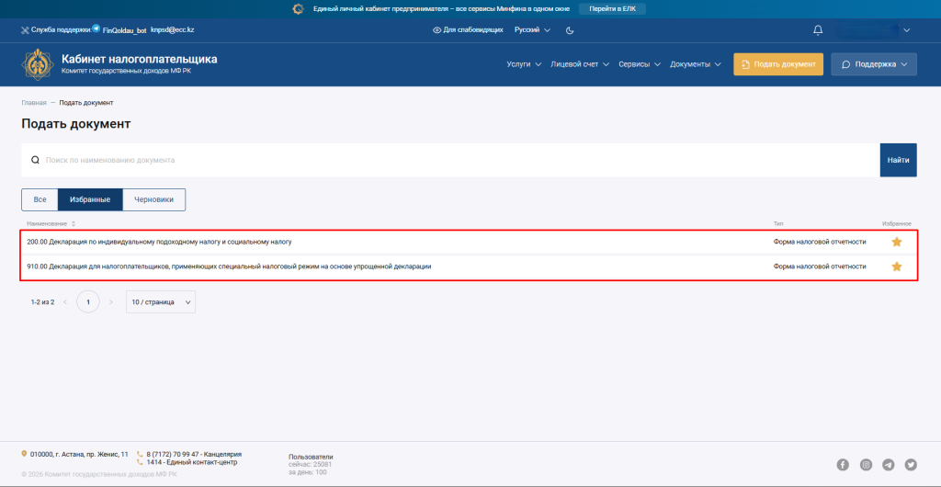
Task: Open notifications bell
Action: click(x=818, y=30)
